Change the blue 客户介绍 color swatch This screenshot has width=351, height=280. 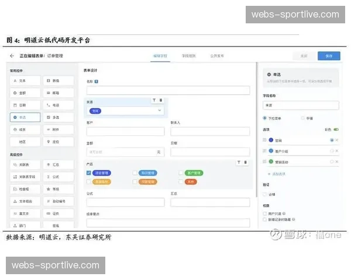(x=271, y=150)
